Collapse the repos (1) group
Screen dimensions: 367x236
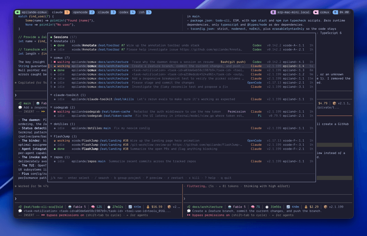pos(51,157)
